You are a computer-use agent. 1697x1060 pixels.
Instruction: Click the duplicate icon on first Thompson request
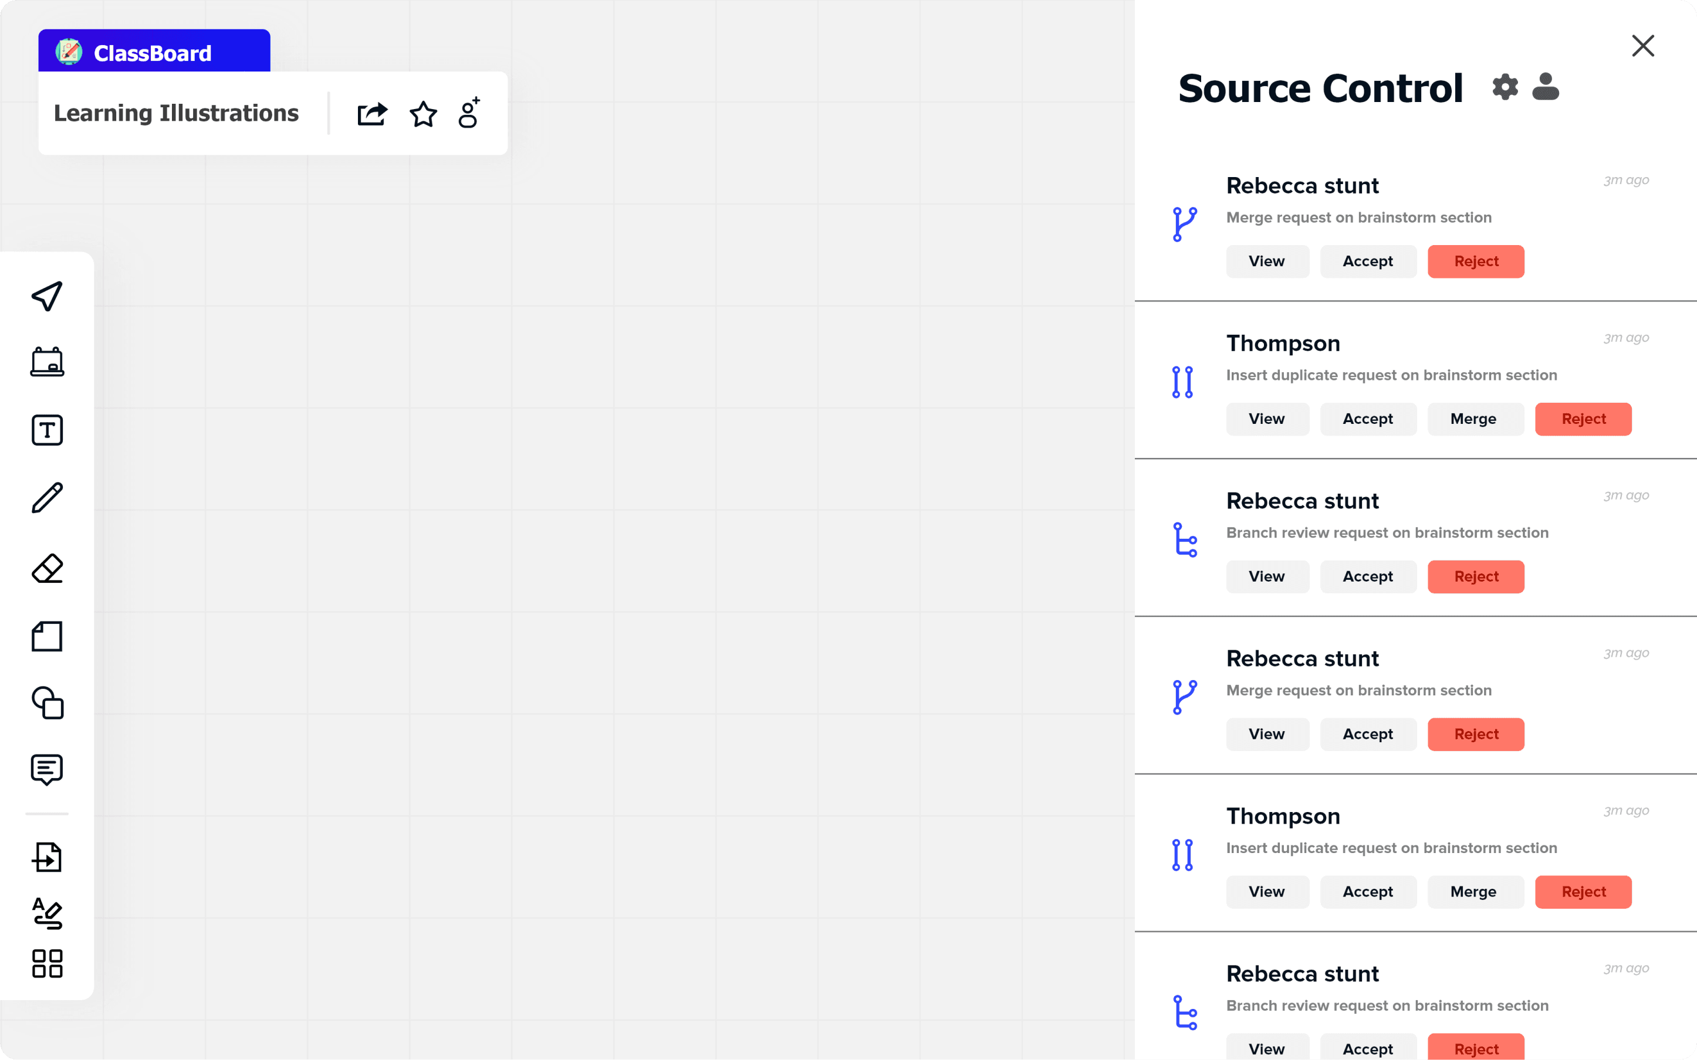[x=1183, y=382]
